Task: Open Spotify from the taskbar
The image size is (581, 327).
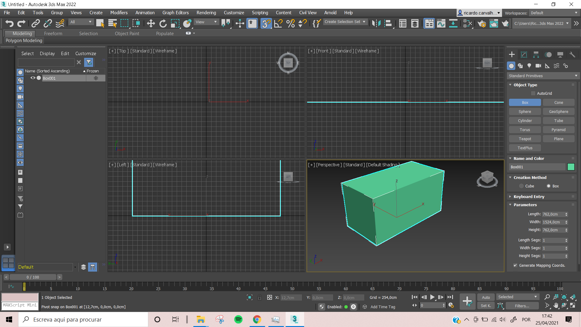Action: (x=238, y=319)
